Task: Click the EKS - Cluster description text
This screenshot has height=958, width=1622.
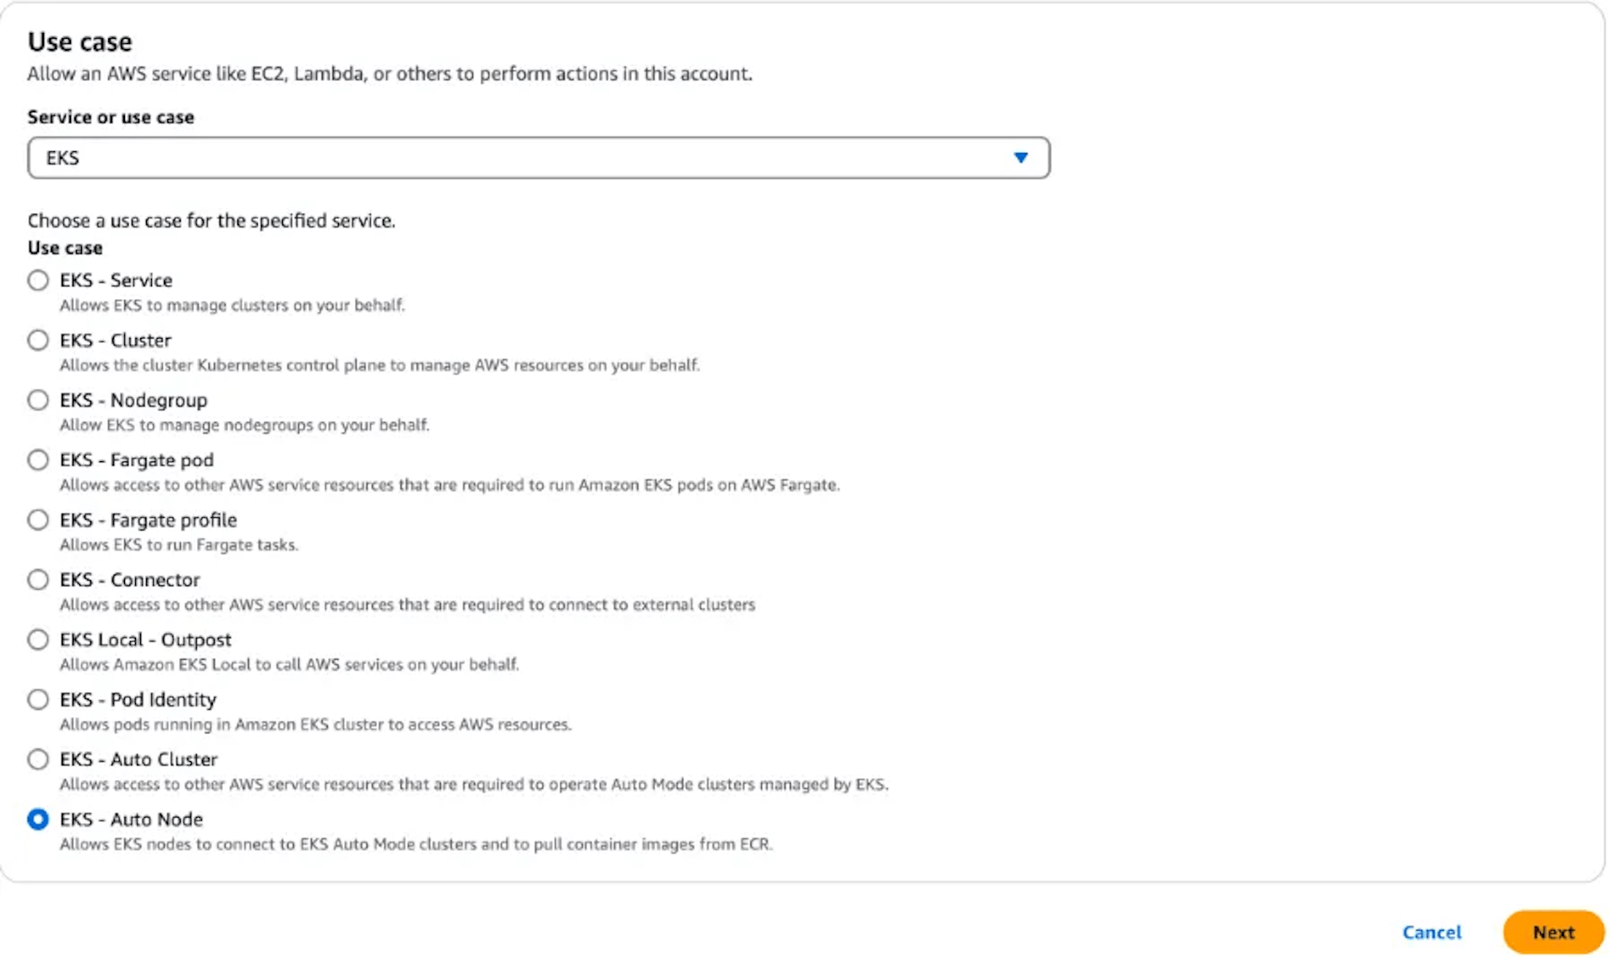Action: (379, 366)
